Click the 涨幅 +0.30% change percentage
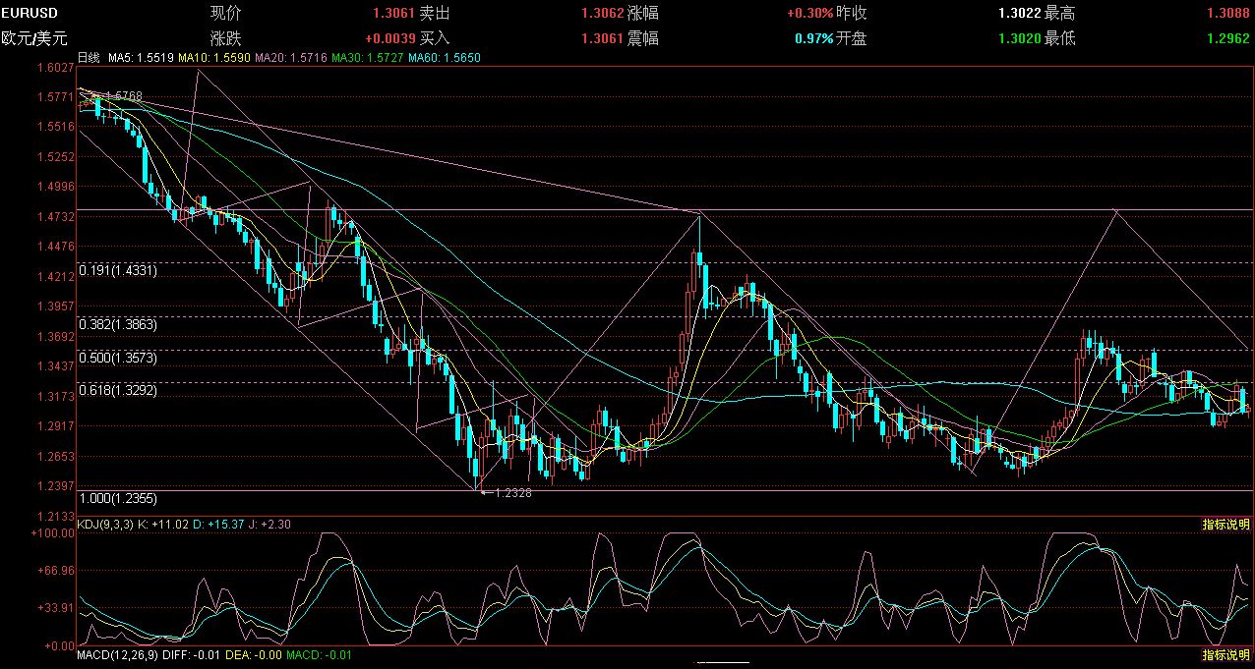1255x669 pixels. (x=810, y=13)
